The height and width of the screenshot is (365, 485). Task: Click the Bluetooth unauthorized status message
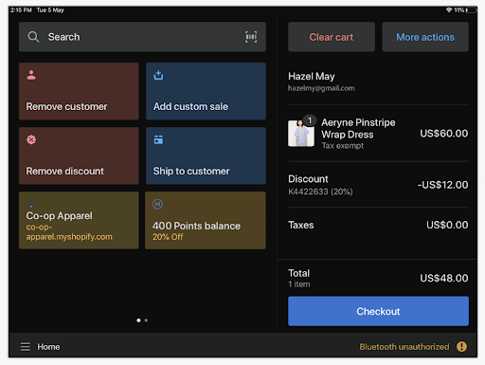tap(404, 347)
